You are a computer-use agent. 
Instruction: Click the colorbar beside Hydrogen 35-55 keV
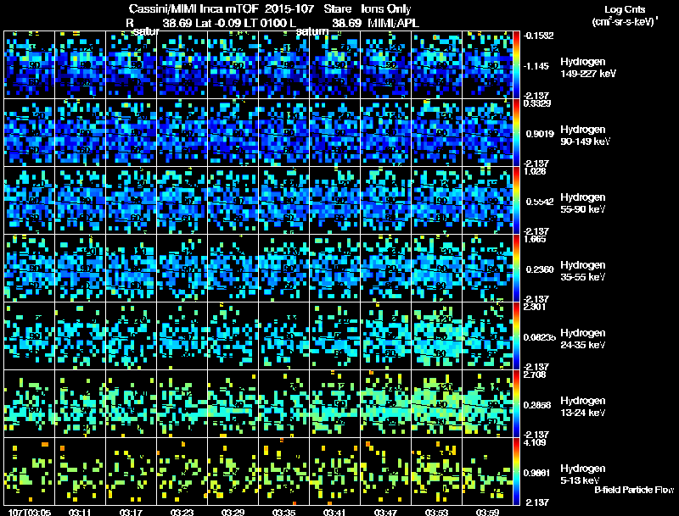[516, 269]
